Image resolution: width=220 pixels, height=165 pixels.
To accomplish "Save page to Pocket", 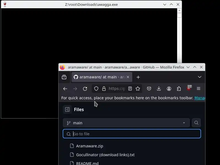I will pyautogui.click(x=149, y=89).
